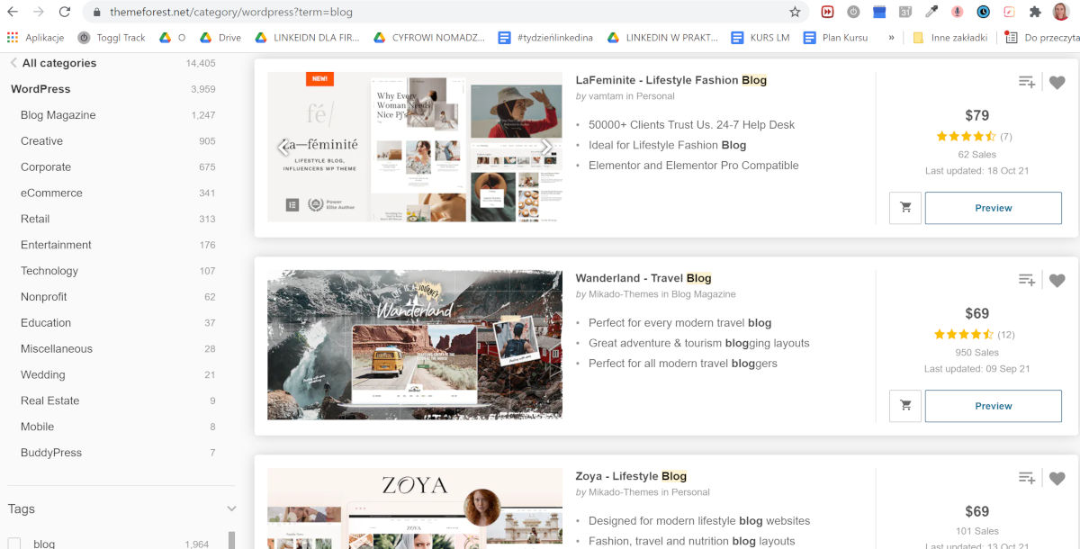Open Zoya - Lifestyle Blog title

631,476
